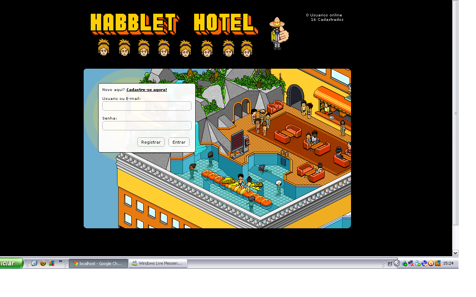Open the Cadastre-se agora! link

click(x=147, y=90)
